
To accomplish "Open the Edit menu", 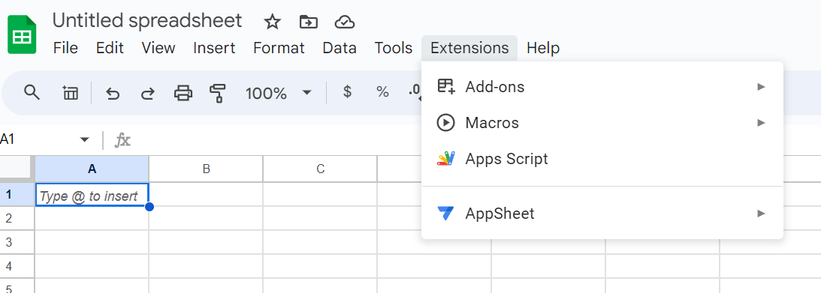I will tap(110, 48).
